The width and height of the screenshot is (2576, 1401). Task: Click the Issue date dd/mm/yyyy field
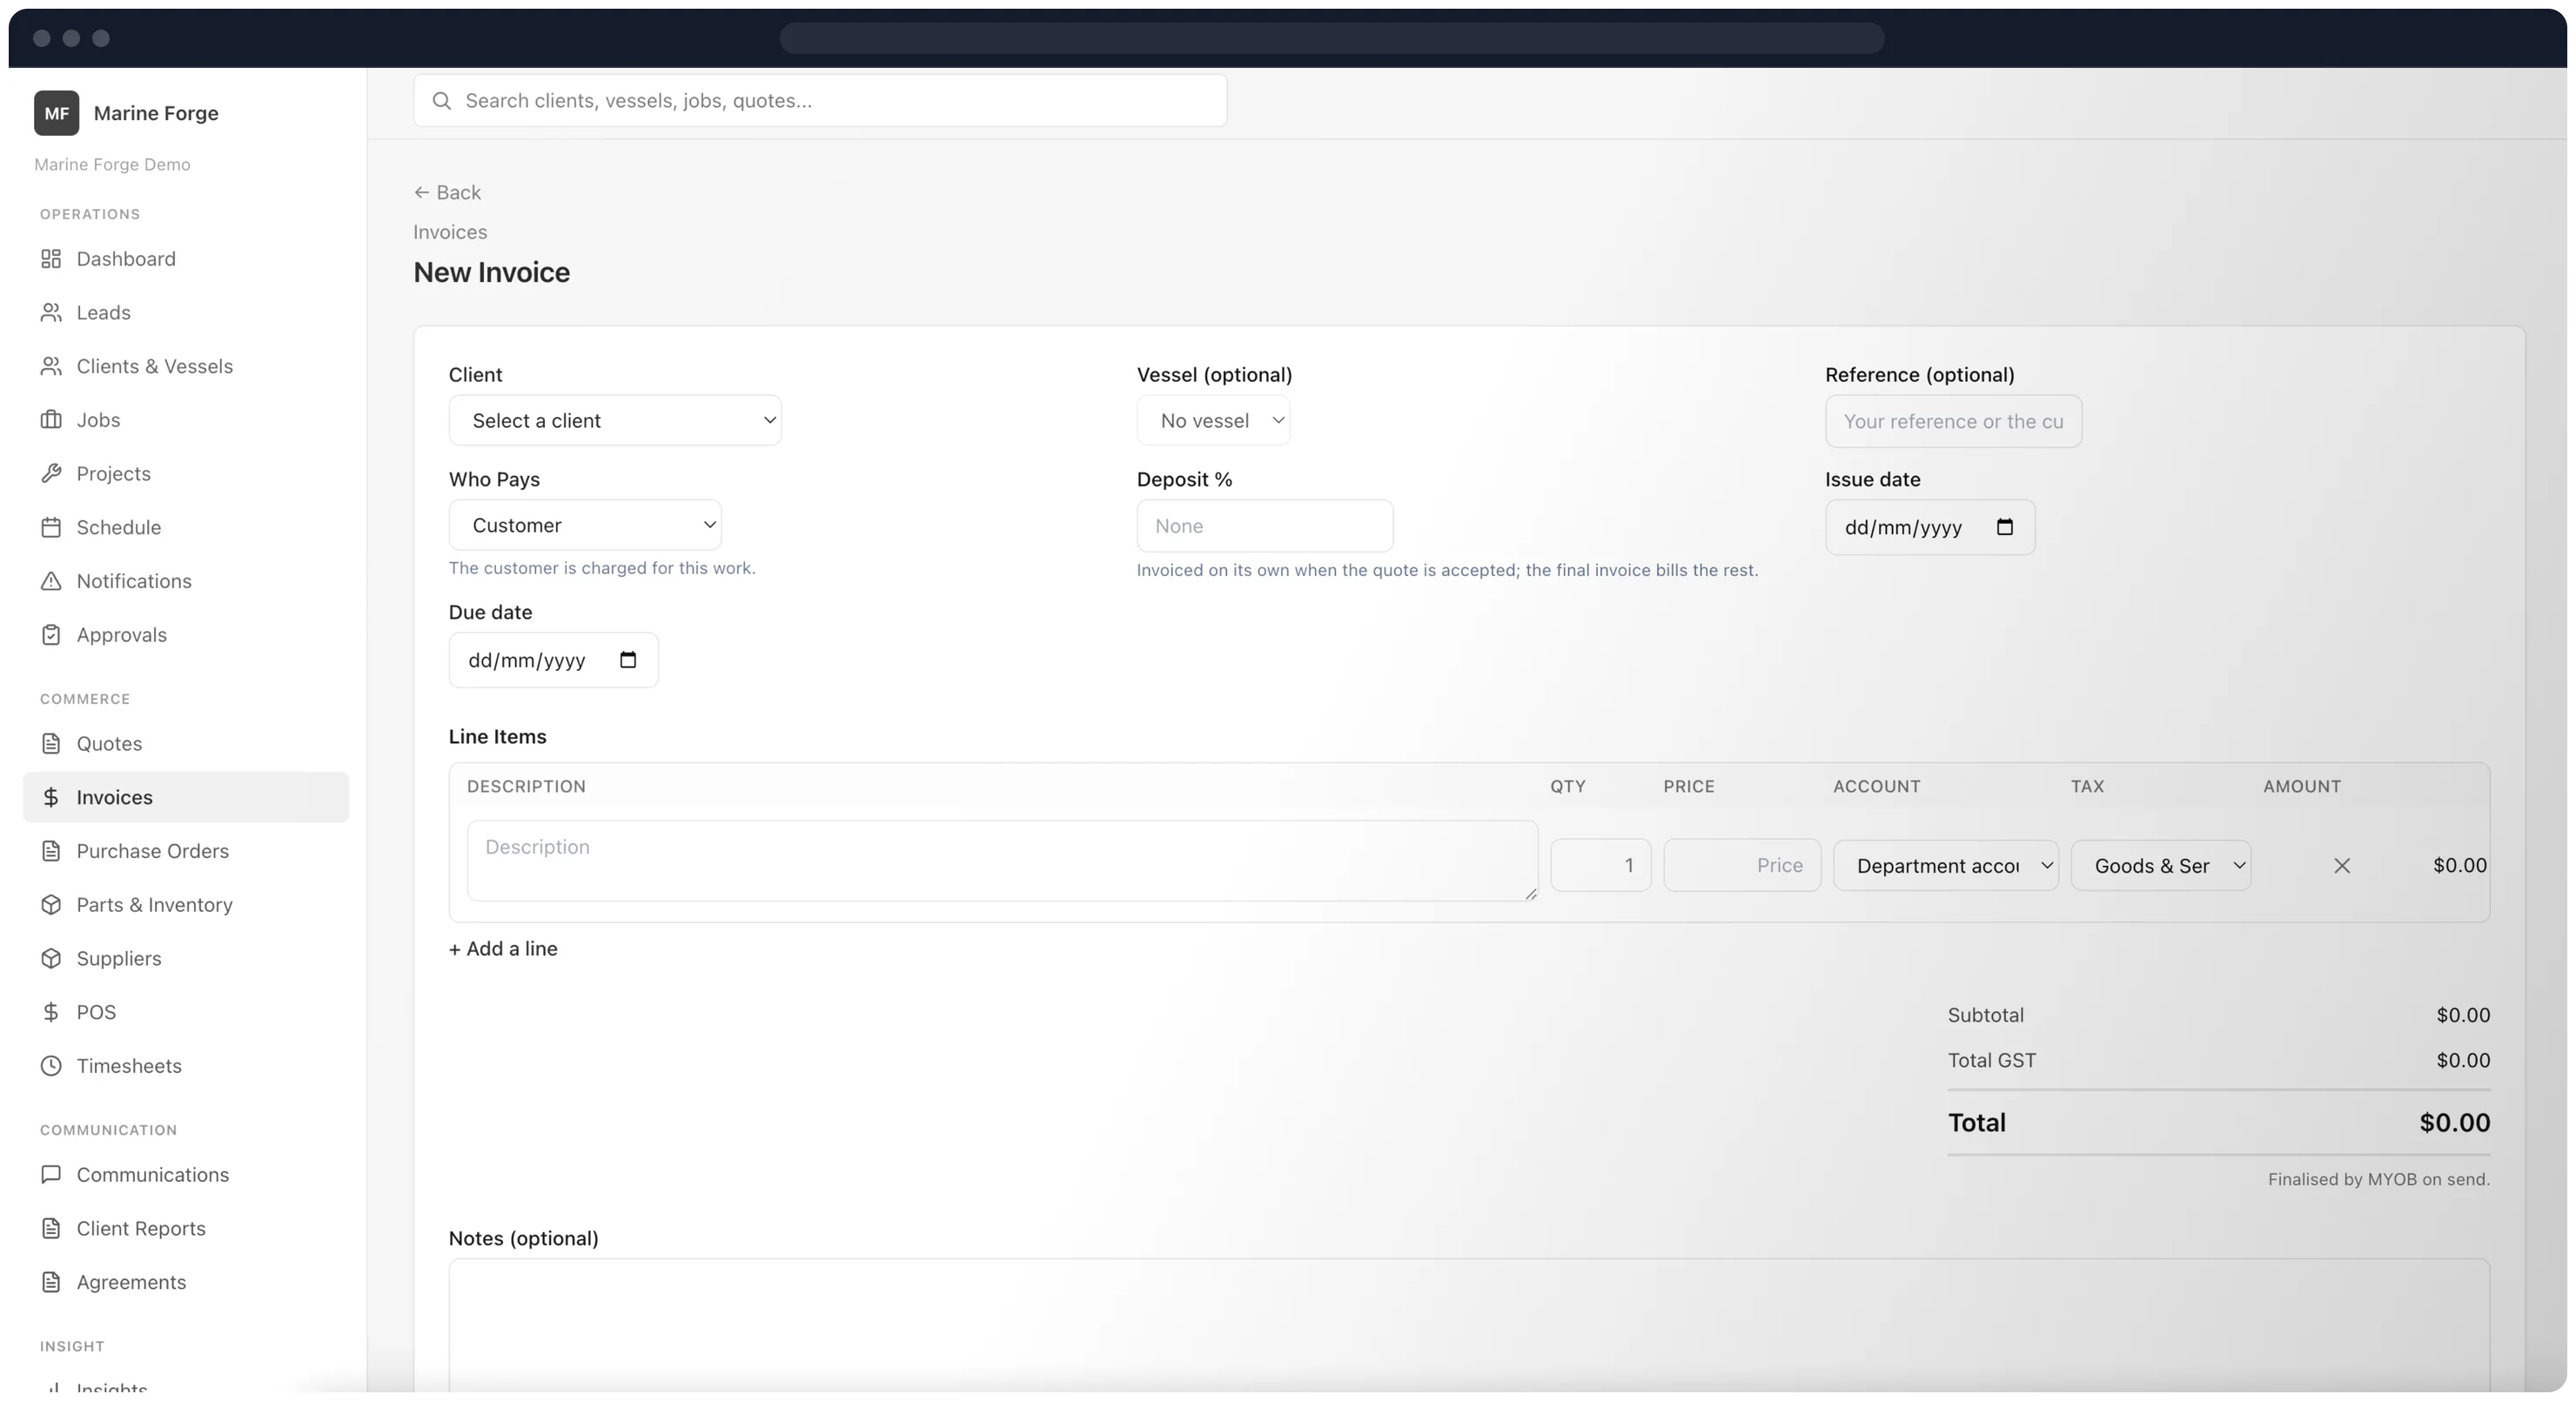[1930, 528]
